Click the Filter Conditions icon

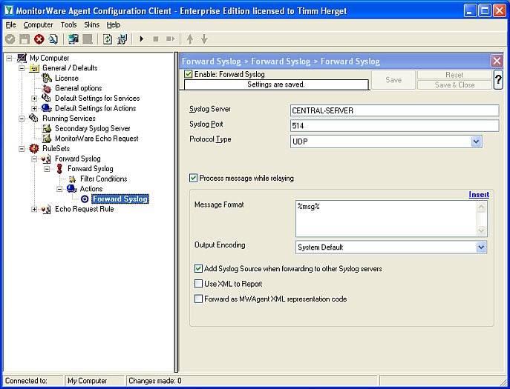tap(72, 179)
